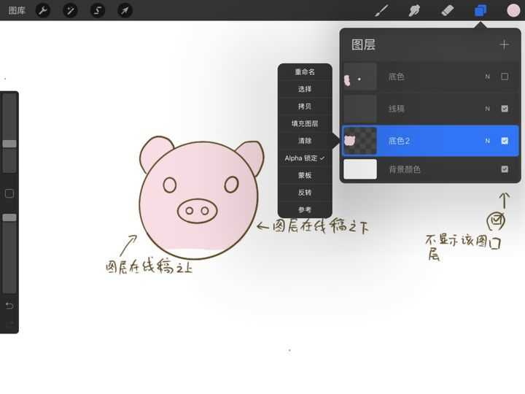525x394 pixels.
Task: Open blend mode N for the 线稿 layer
Action: [487, 109]
